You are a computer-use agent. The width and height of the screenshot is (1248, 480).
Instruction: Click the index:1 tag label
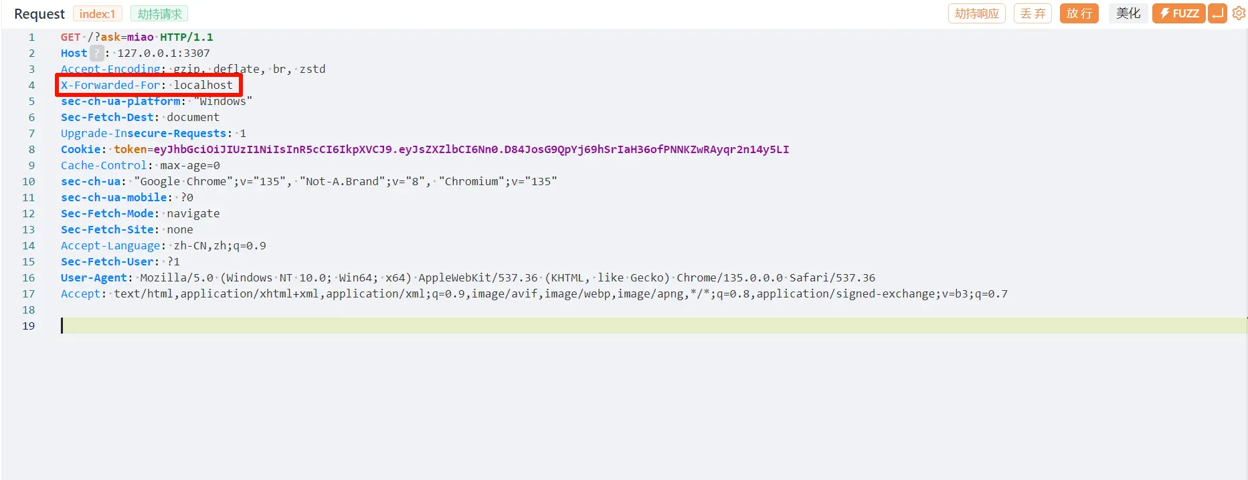(97, 14)
